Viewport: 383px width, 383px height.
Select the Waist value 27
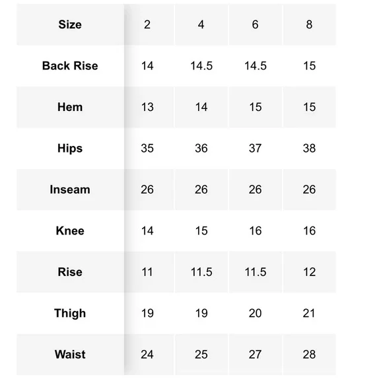pos(256,355)
